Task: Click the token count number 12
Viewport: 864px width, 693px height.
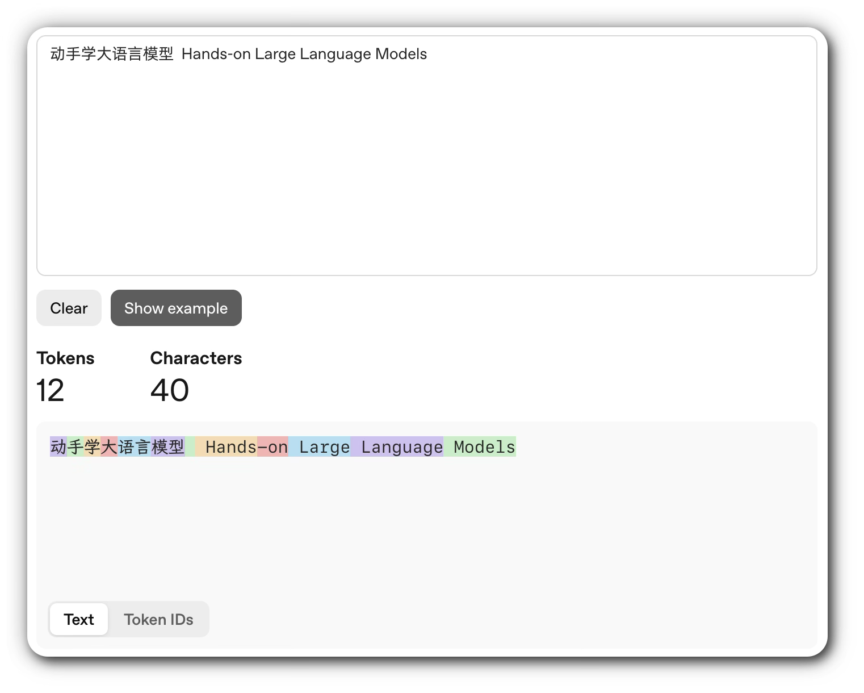Action: tap(51, 390)
